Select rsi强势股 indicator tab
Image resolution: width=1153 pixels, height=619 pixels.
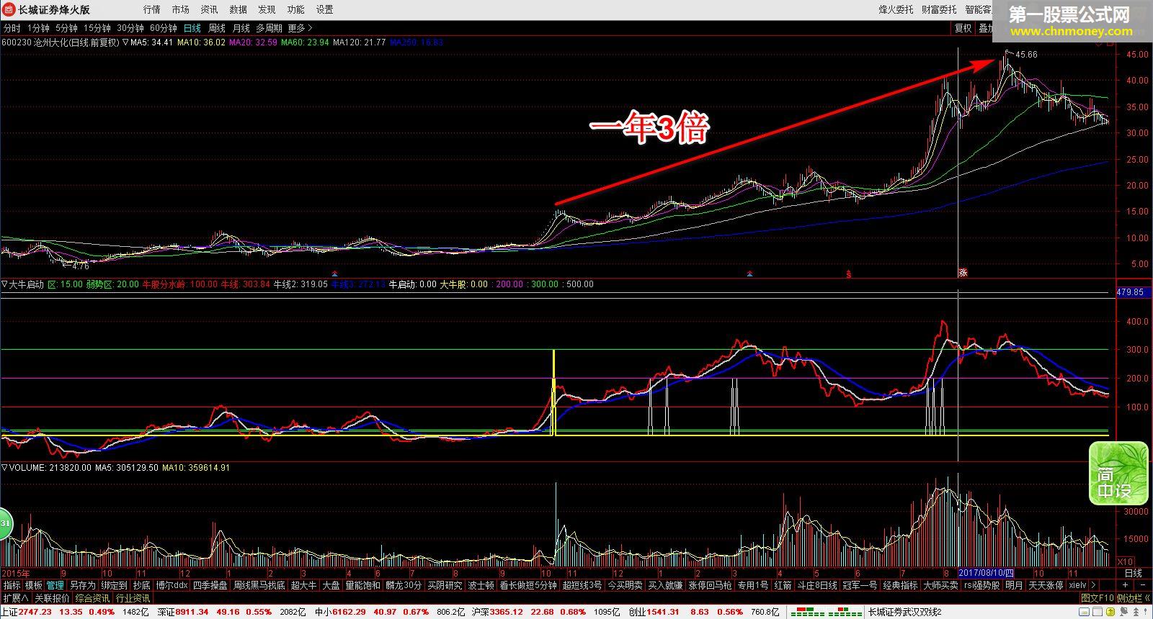pyautogui.click(x=982, y=585)
